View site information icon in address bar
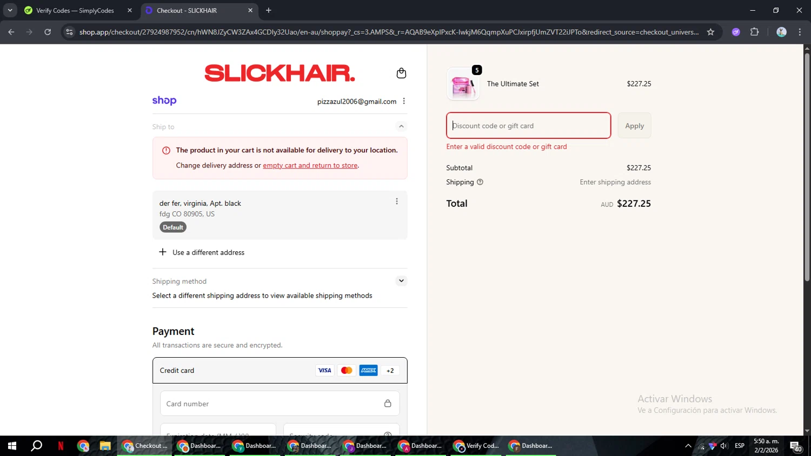This screenshot has height=456, width=811. coord(69,32)
